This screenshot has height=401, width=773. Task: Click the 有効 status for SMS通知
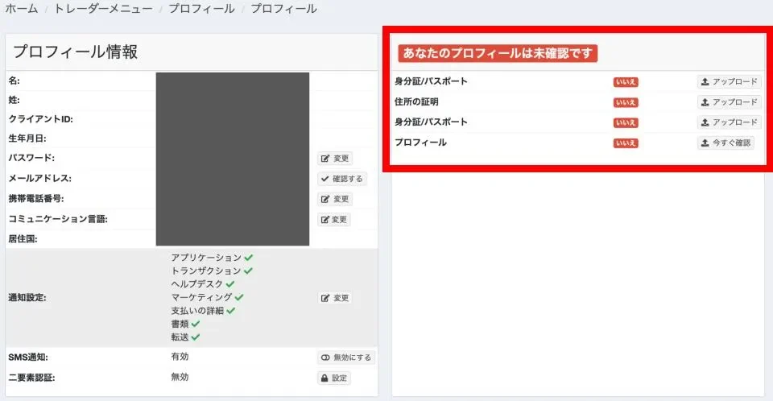(180, 357)
